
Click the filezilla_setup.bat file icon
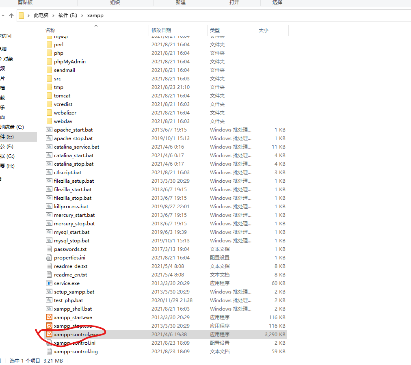[49, 181]
